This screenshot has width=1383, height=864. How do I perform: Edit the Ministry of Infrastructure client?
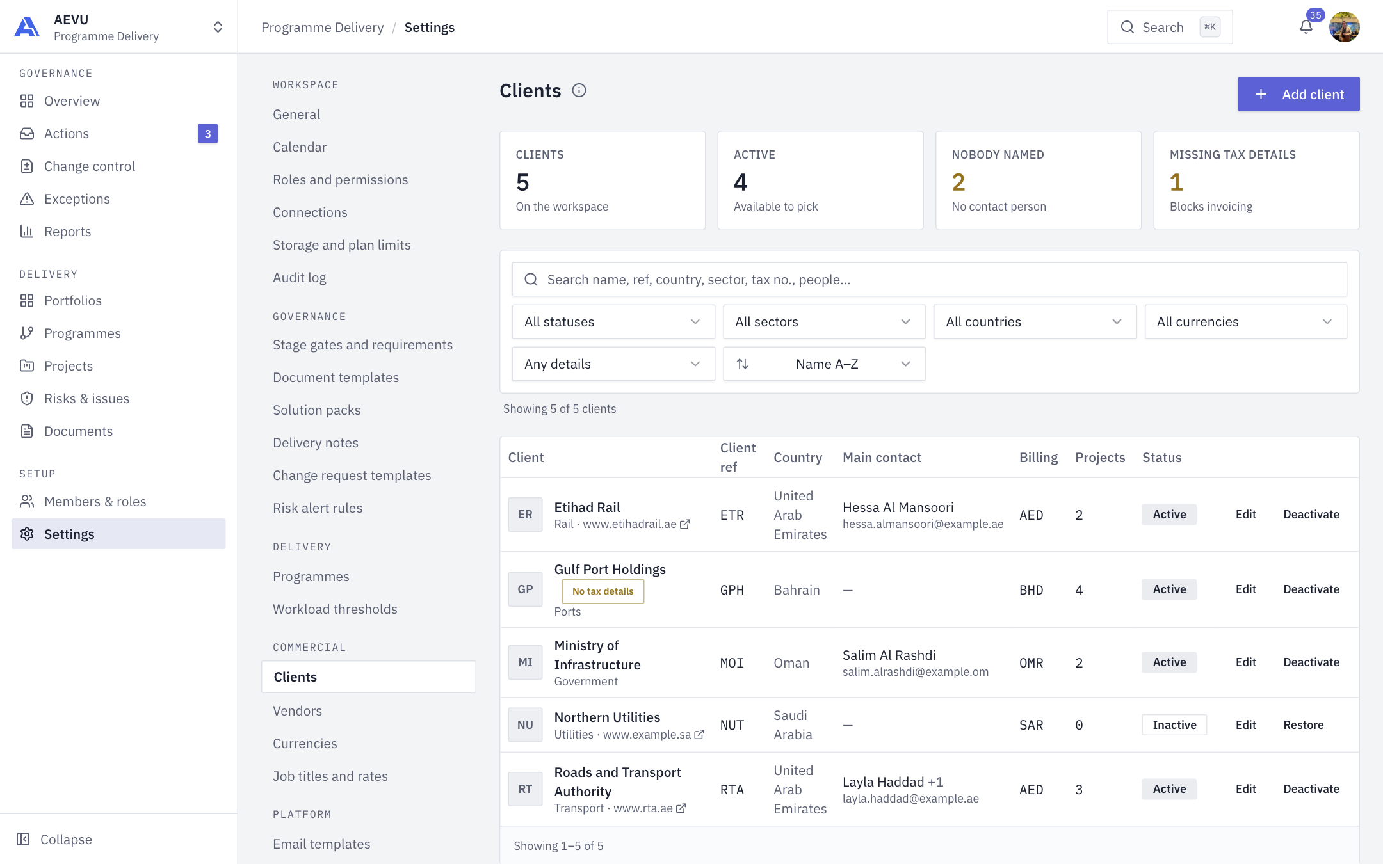pos(1245,662)
